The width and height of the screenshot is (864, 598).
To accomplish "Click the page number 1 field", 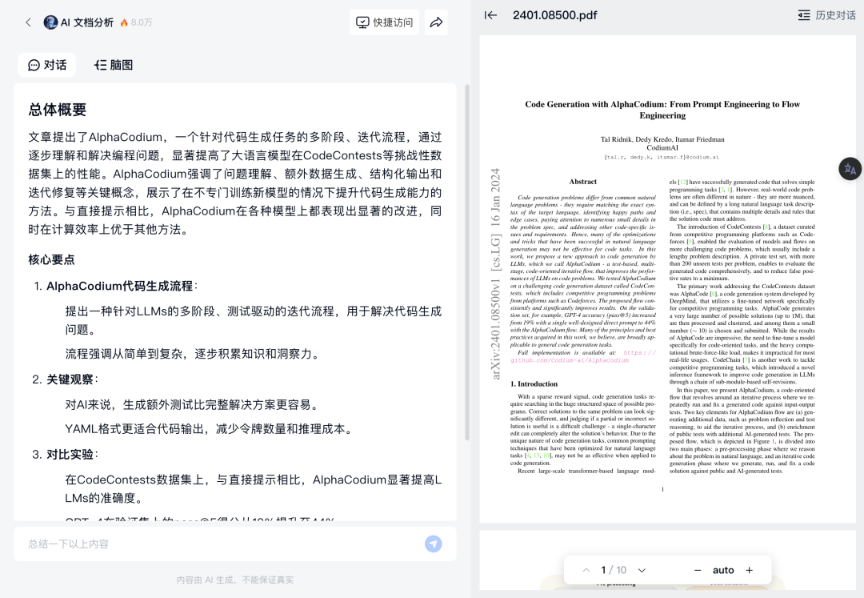I will coord(604,570).
